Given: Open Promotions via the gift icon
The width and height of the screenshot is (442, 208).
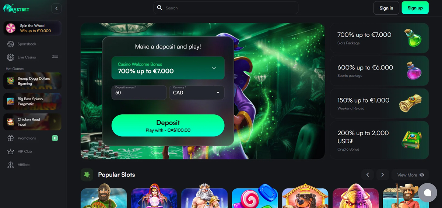Looking at the screenshot, I should pos(11,138).
